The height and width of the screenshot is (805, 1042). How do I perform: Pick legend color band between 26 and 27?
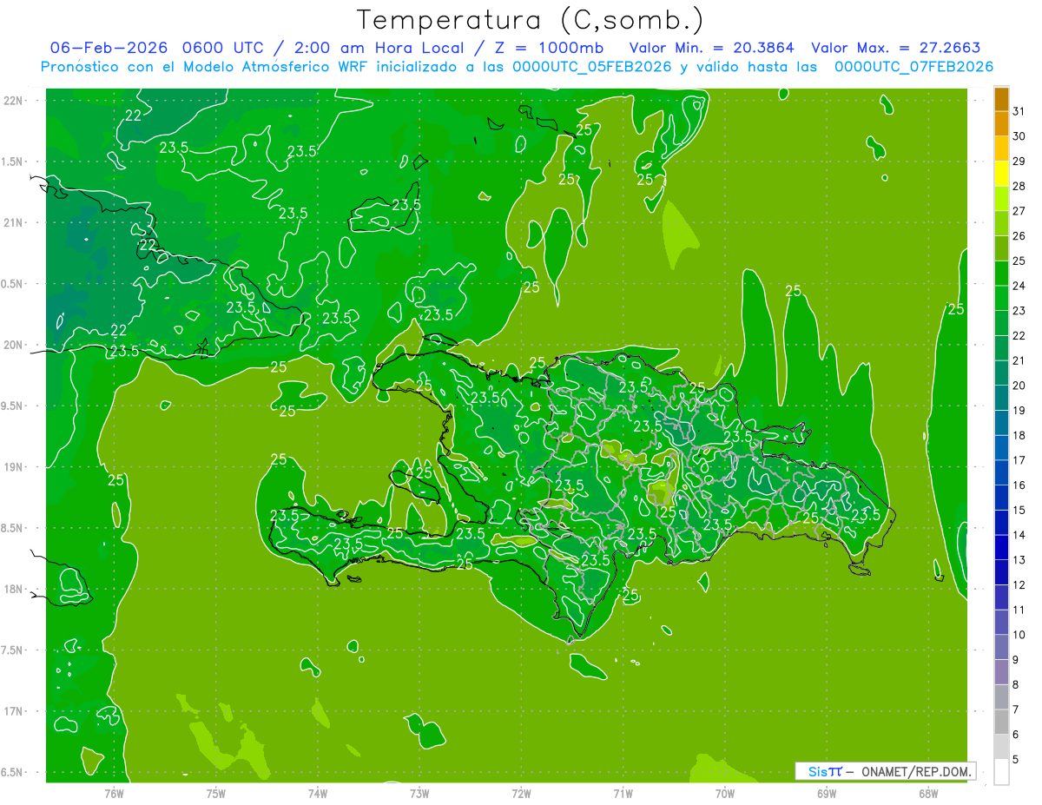[x=1001, y=223]
